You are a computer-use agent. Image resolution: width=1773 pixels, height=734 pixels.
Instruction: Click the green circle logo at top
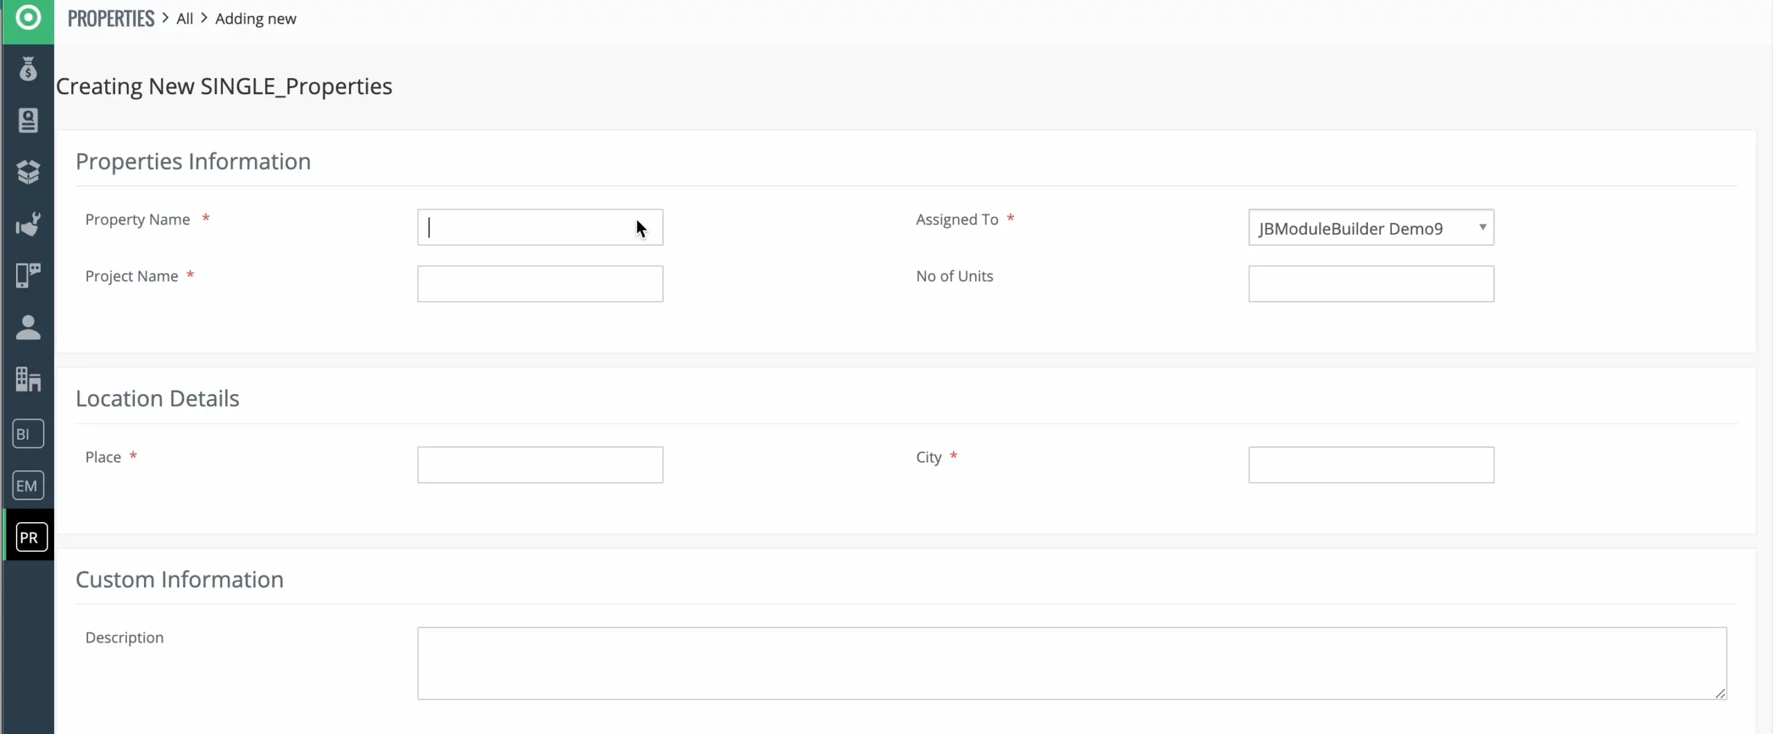(x=28, y=18)
